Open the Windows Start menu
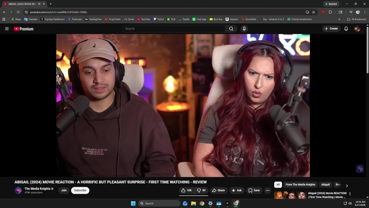369x208 pixels. [133, 203]
